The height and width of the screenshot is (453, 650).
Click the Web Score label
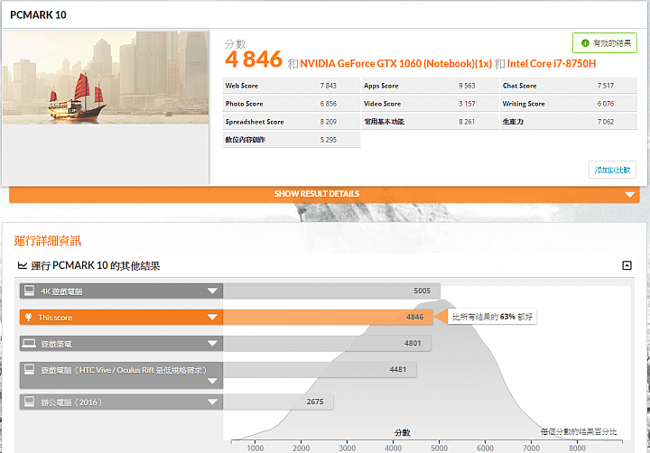click(242, 86)
